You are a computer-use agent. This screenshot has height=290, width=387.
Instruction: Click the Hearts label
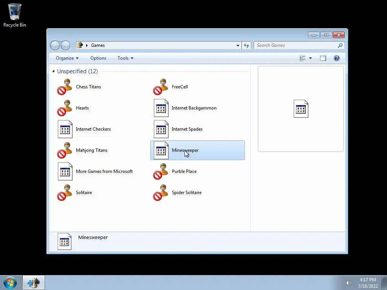tap(82, 108)
